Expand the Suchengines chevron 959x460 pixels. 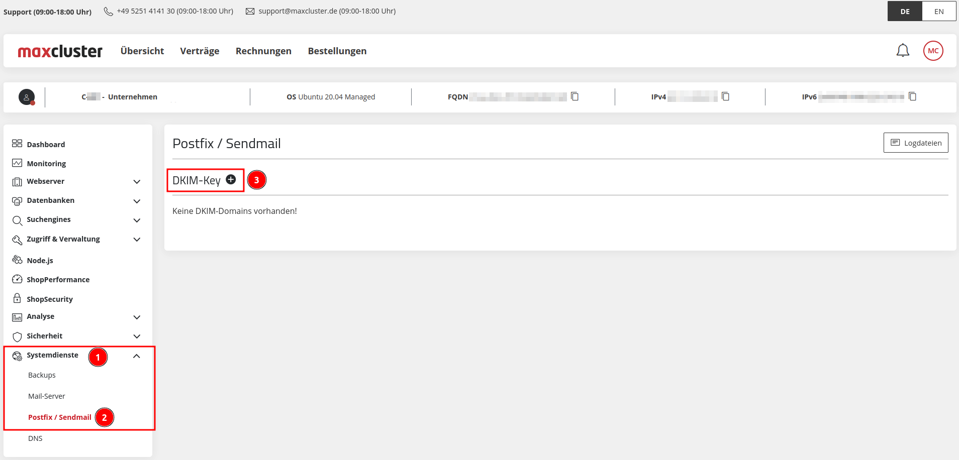[137, 220]
